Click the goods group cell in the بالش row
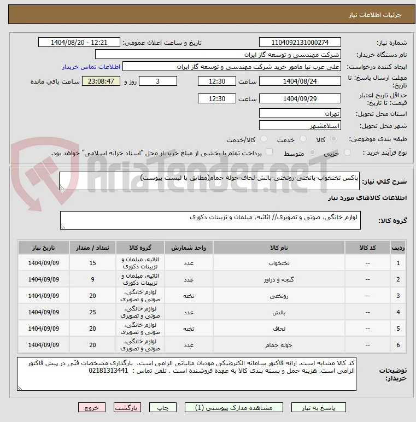 tap(140, 312)
